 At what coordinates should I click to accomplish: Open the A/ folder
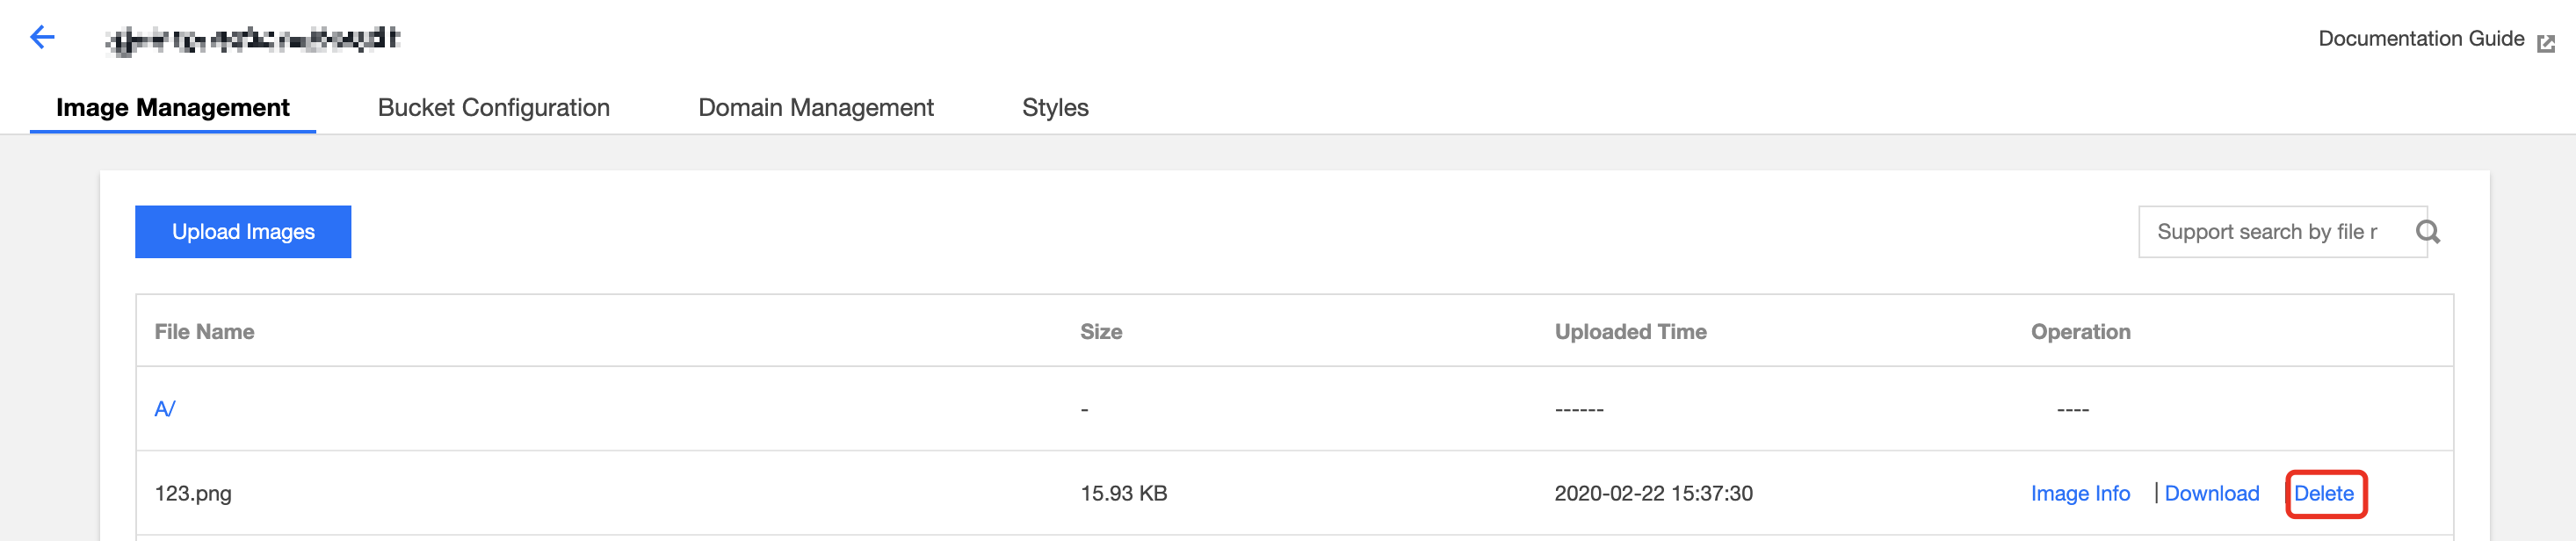point(165,409)
